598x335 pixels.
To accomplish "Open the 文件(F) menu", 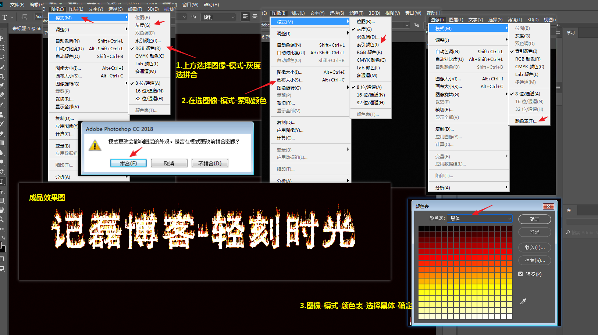I will tap(17, 5).
